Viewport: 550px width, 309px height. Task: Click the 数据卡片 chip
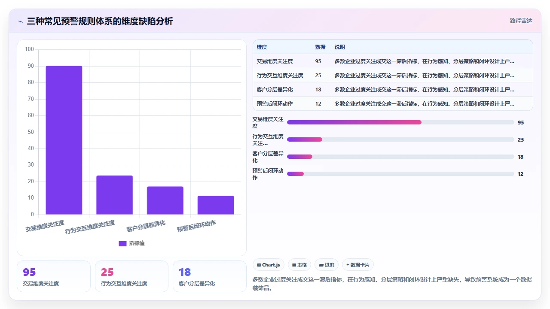(358, 265)
